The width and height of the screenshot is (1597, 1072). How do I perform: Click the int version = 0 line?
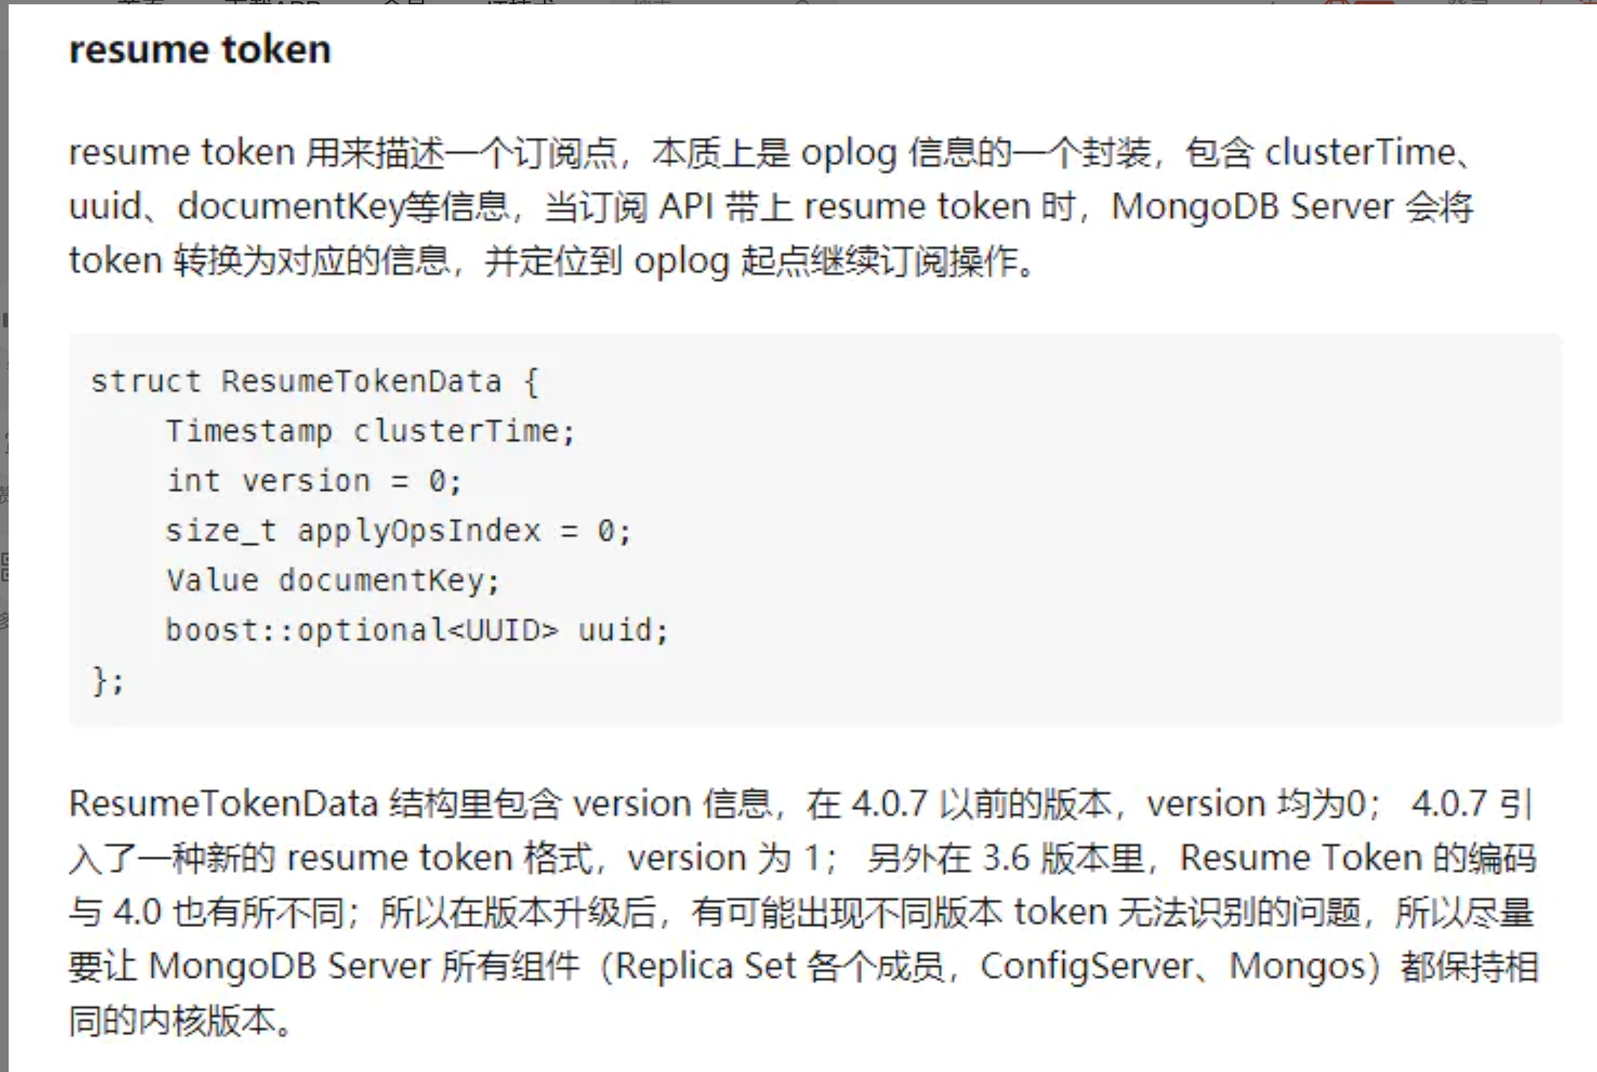[x=314, y=481]
